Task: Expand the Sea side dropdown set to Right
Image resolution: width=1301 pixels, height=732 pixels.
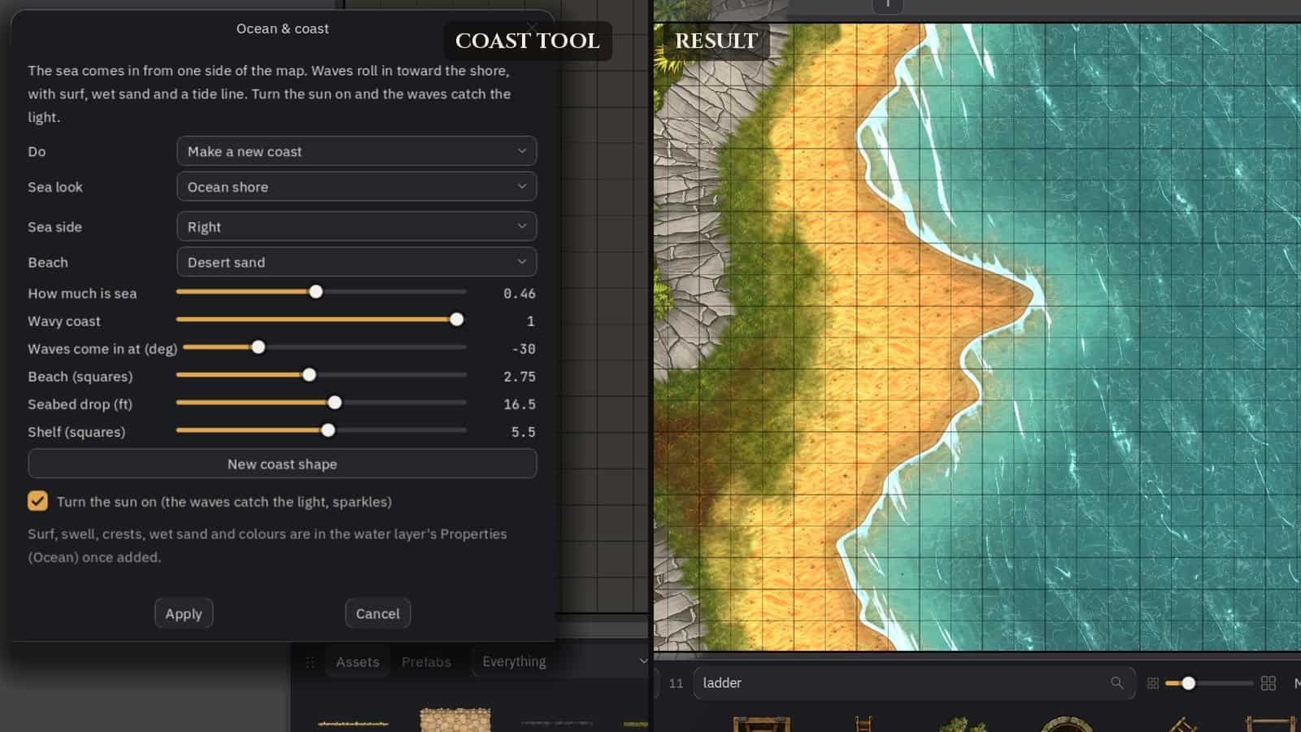Action: pos(356,227)
